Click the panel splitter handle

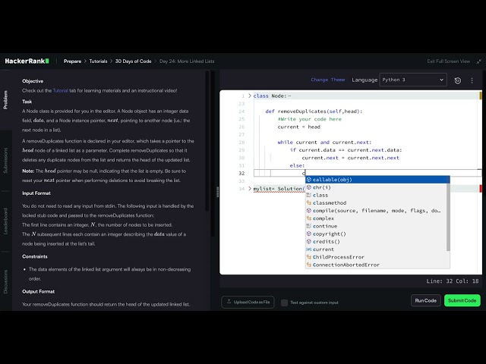point(217,192)
